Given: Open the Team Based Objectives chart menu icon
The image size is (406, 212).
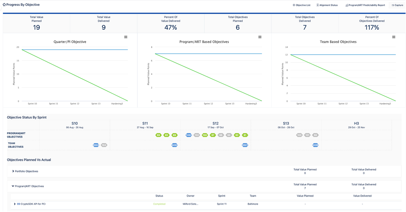Looking at the screenshot, I should click(x=394, y=37).
